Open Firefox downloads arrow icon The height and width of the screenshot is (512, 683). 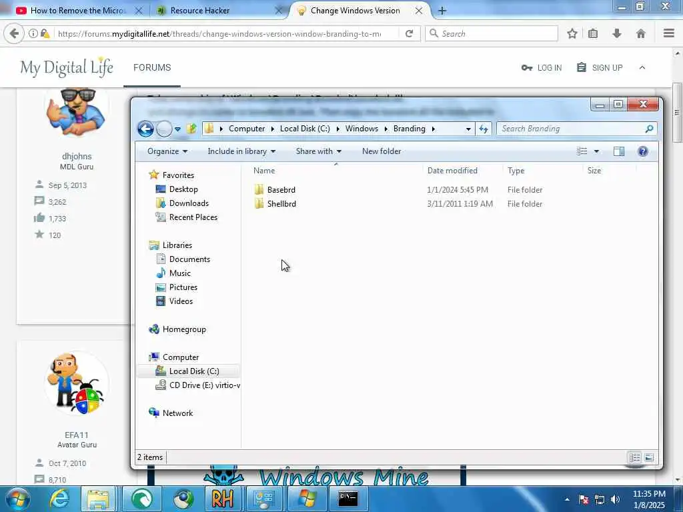click(x=617, y=33)
